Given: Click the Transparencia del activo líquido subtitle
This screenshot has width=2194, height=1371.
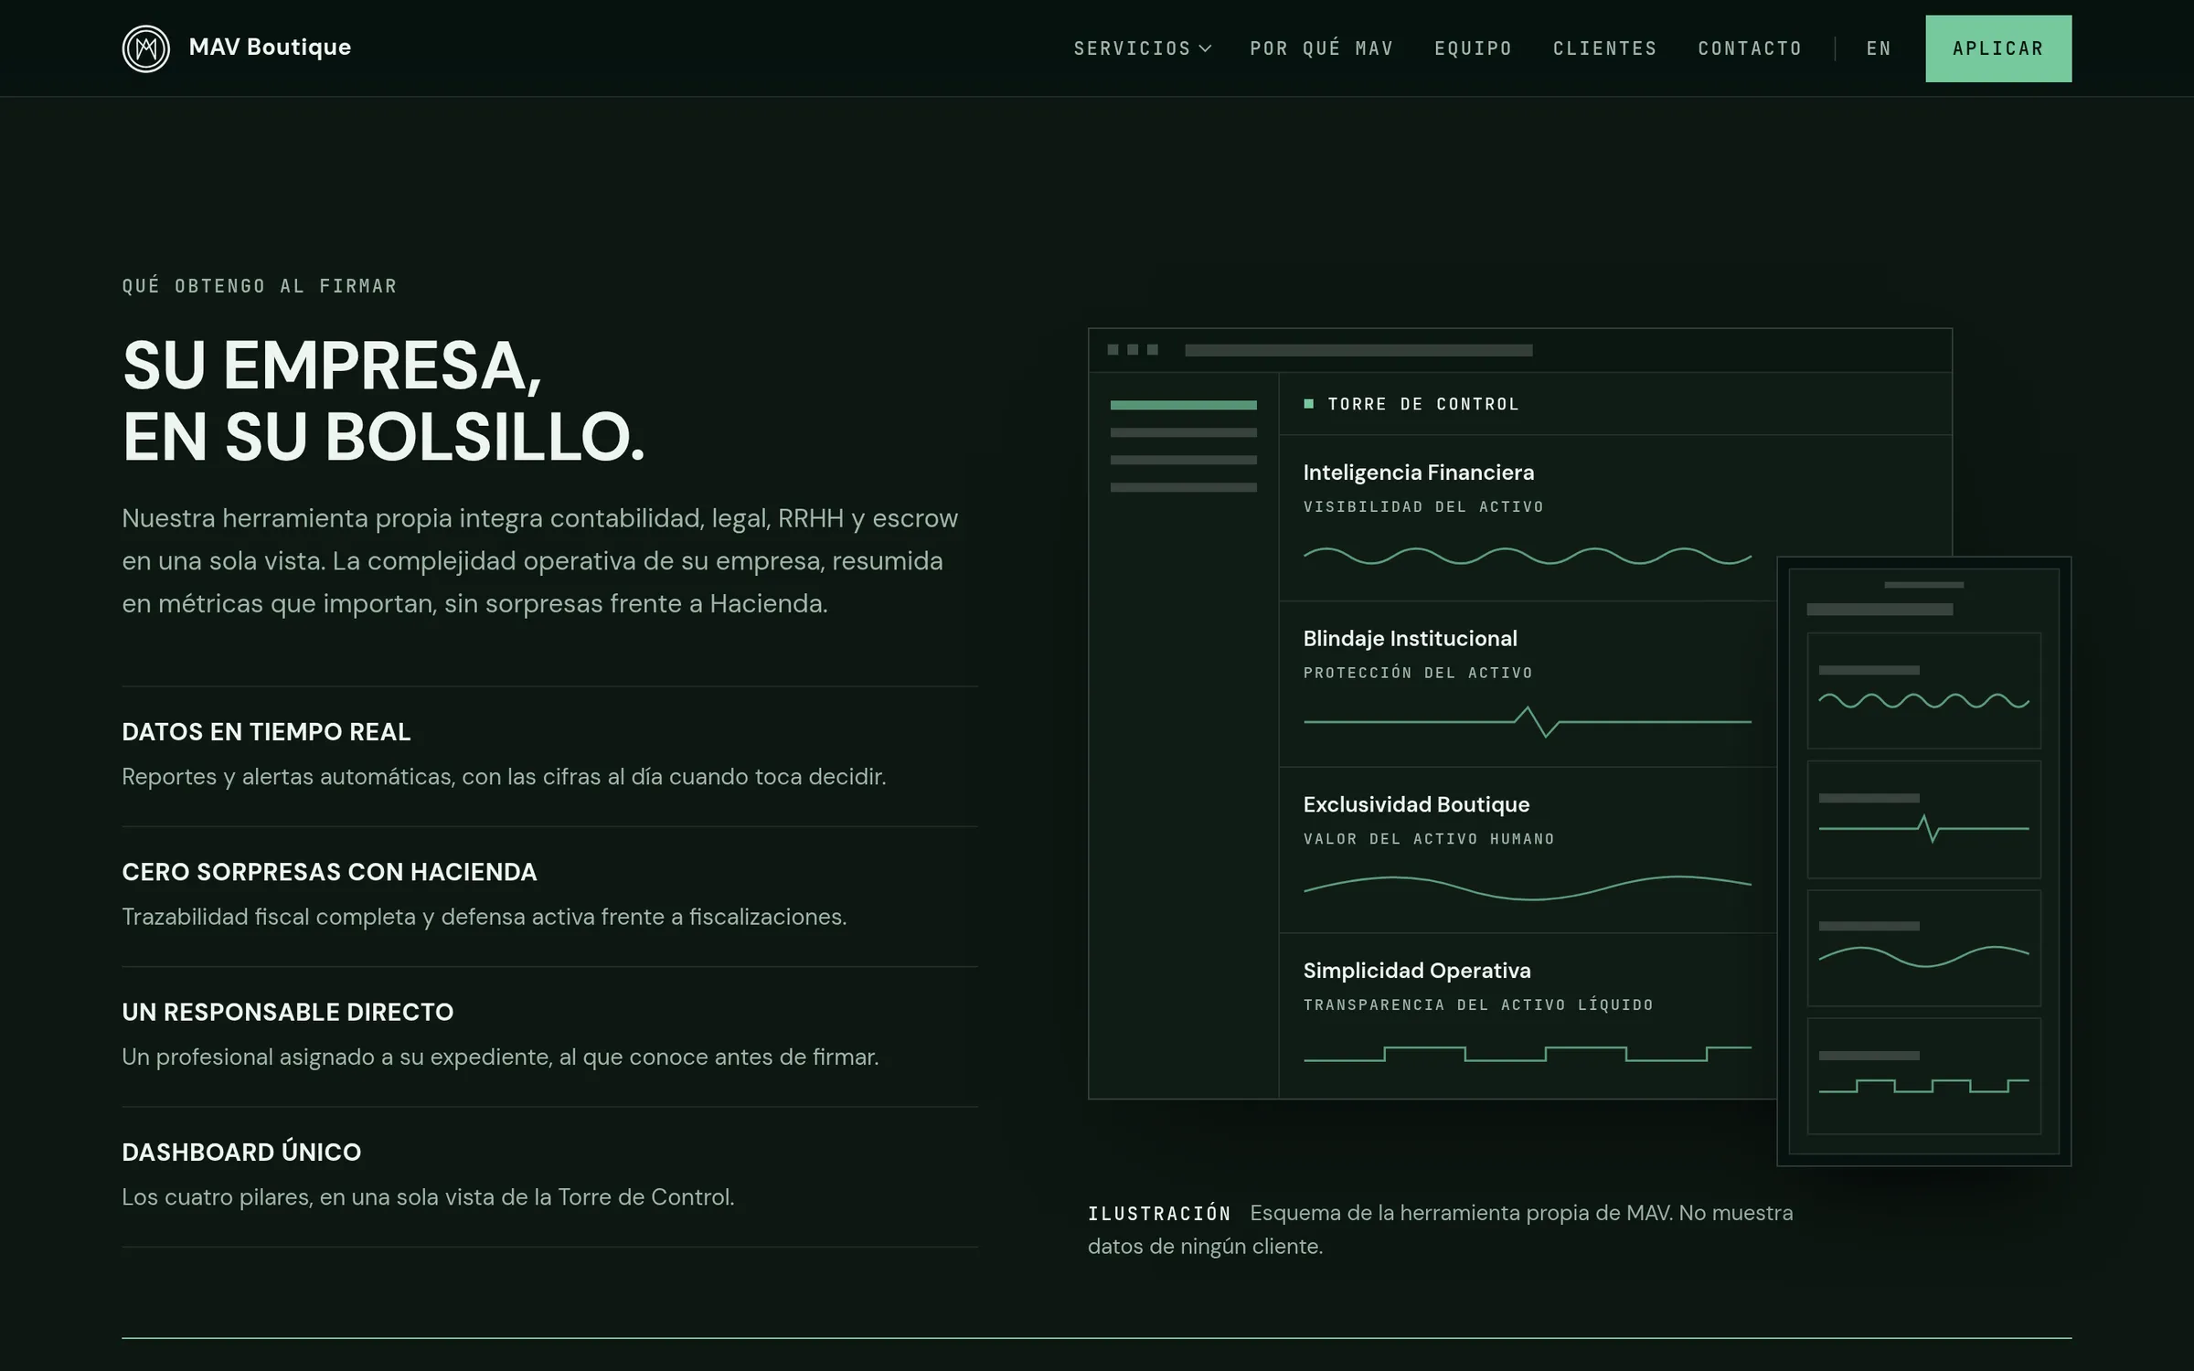Looking at the screenshot, I should pos(1478,1004).
